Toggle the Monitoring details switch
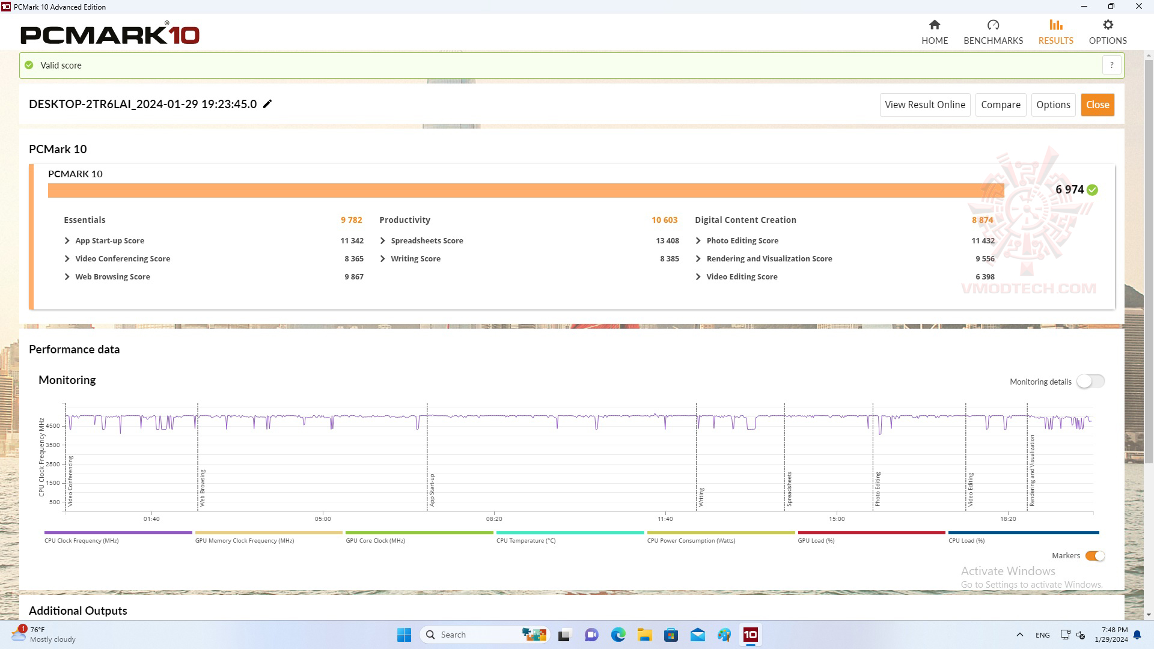The image size is (1154, 649). click(1091, 381)
